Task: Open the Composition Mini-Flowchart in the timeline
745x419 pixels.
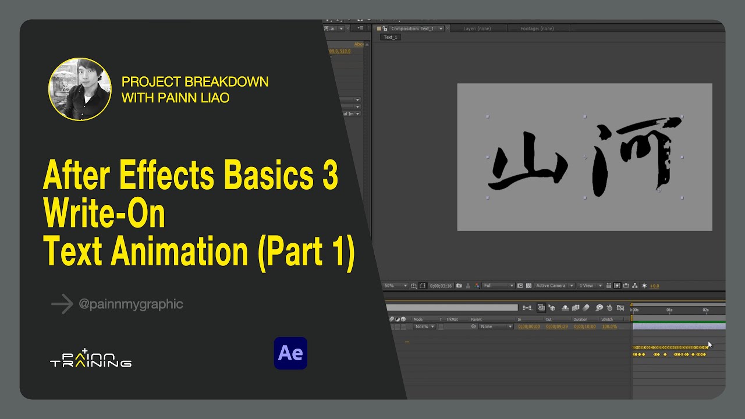Action: pos(527,307)
